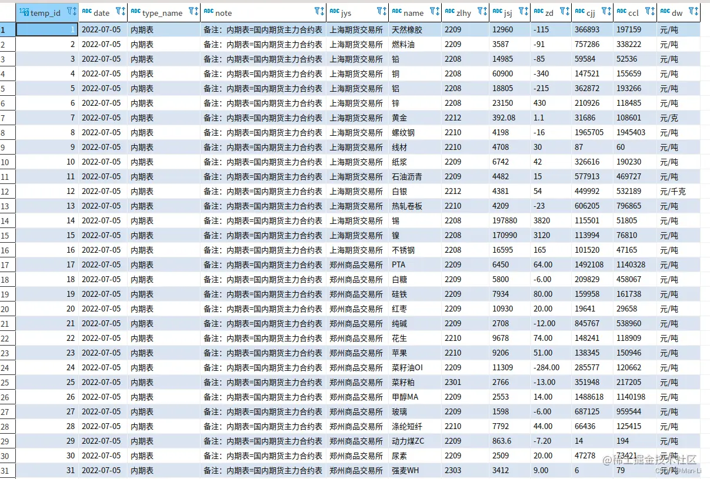Screen dimensions: 710x479
Task: Open the filter icon on name column
Action: click(x=432, y=11)
